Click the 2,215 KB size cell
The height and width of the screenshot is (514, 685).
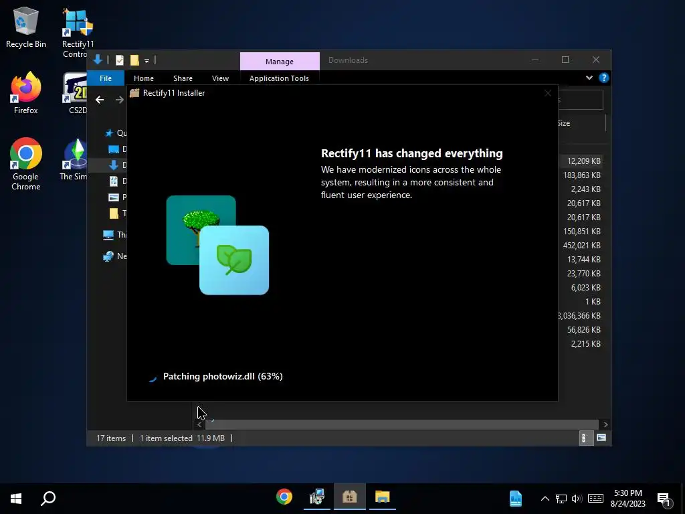click(x=585, y=344)
